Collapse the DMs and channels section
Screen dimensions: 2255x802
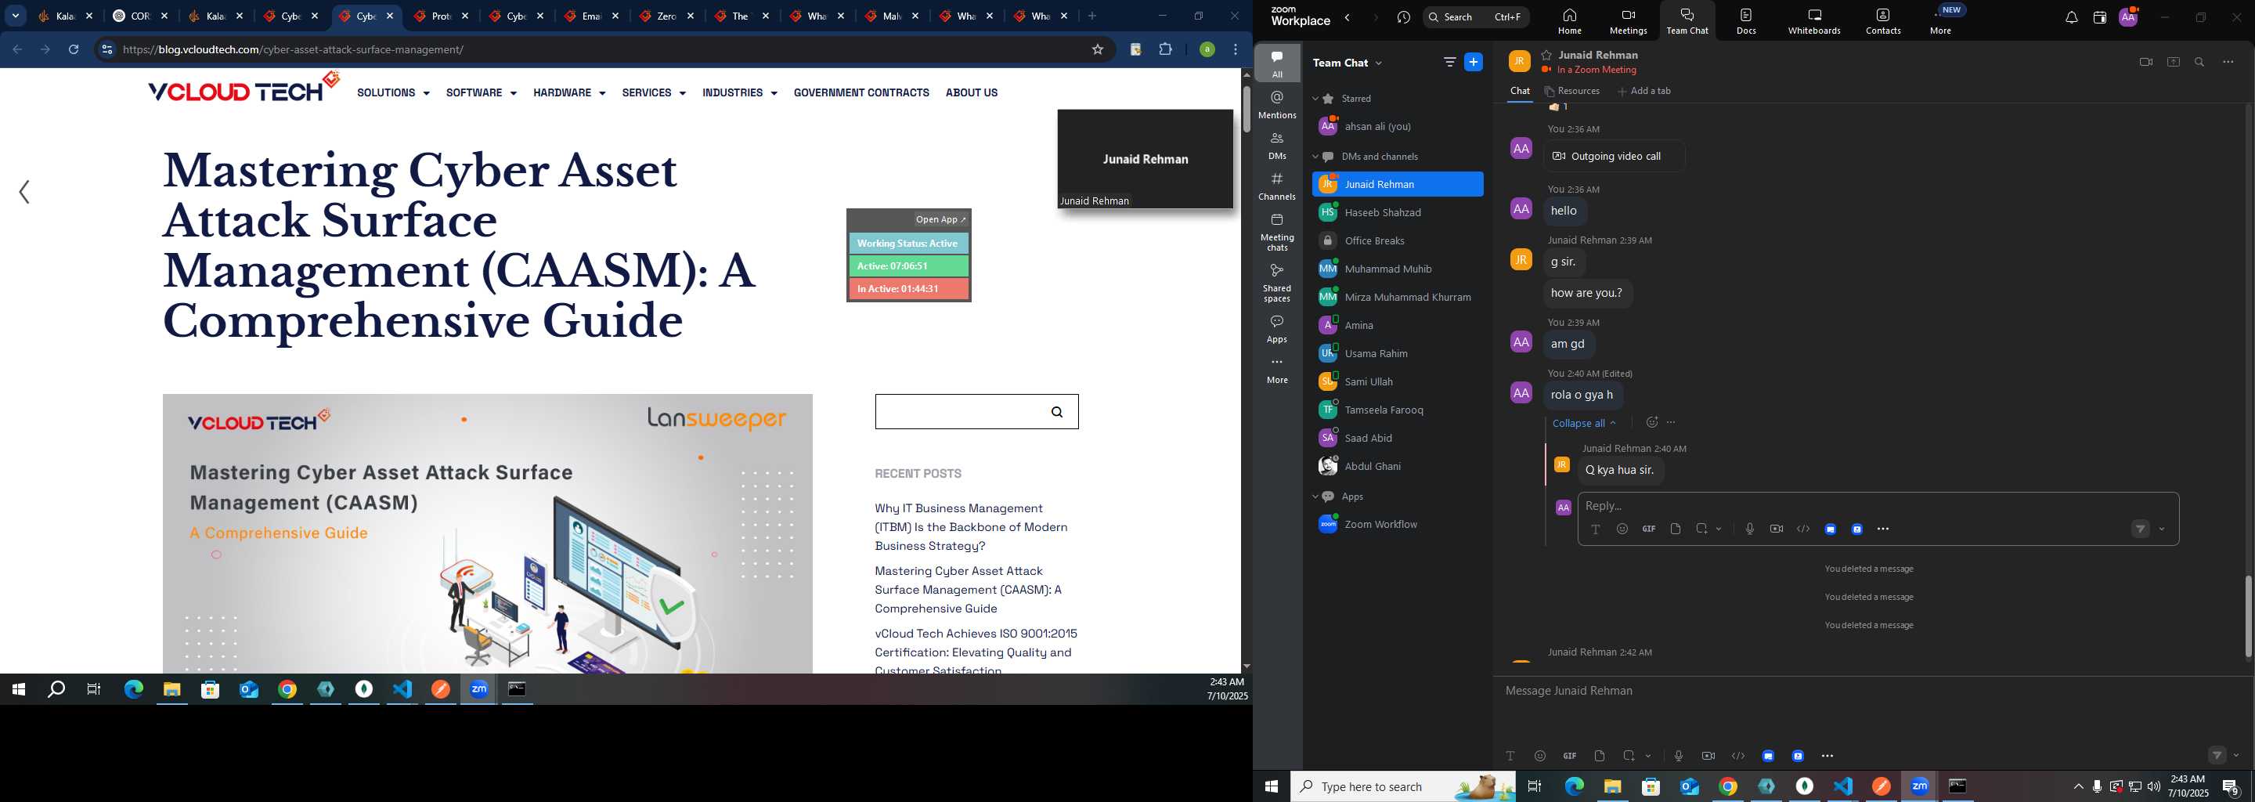tap(1315, 157)
